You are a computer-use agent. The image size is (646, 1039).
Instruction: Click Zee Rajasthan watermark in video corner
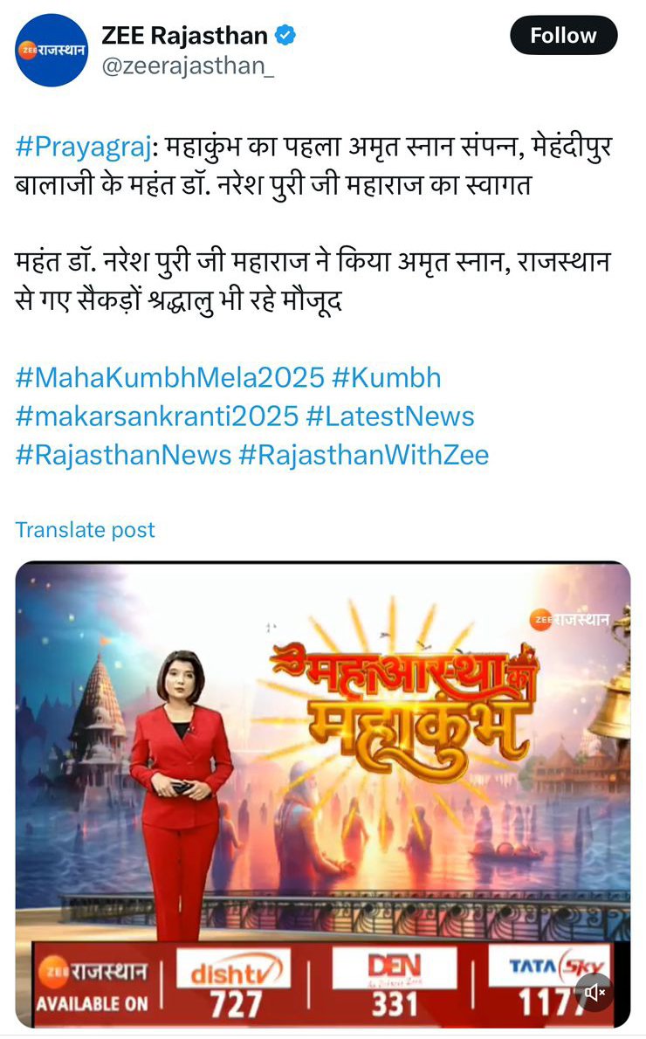pyautogui.click(x=569, y=620)
